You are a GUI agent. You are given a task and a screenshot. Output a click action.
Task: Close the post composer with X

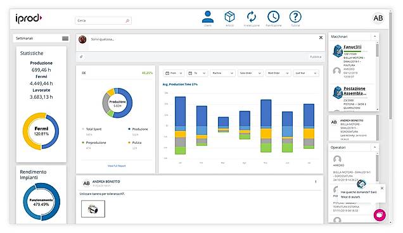point(321,37)
